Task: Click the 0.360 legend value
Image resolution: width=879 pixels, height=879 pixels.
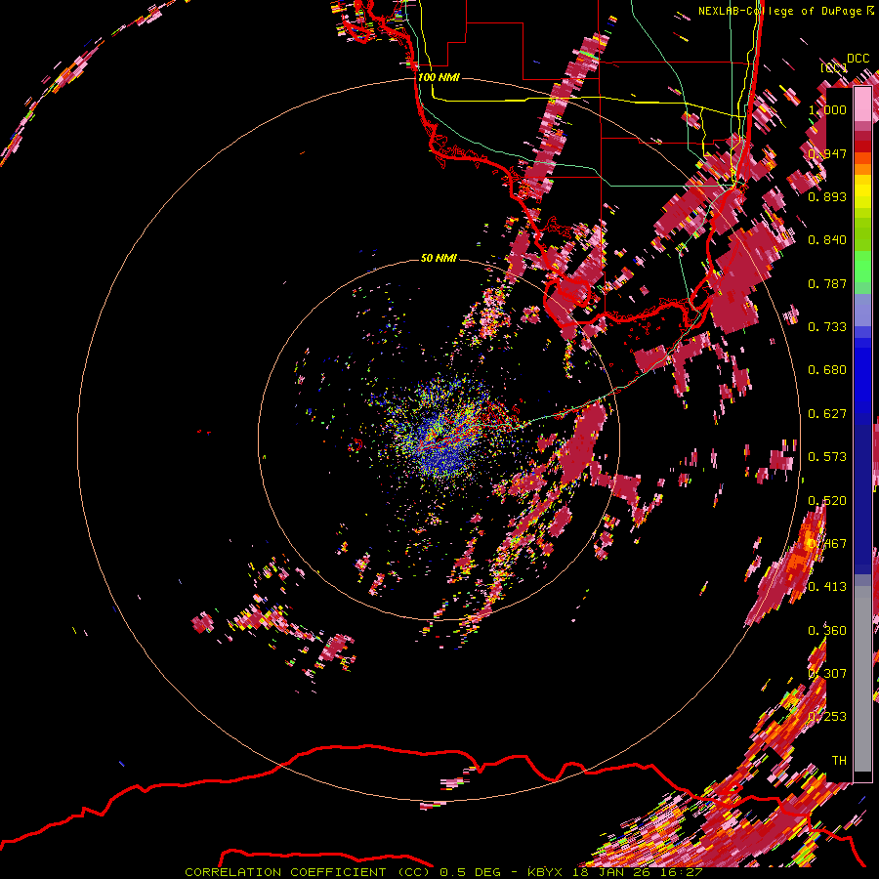Action: point(827,631)
